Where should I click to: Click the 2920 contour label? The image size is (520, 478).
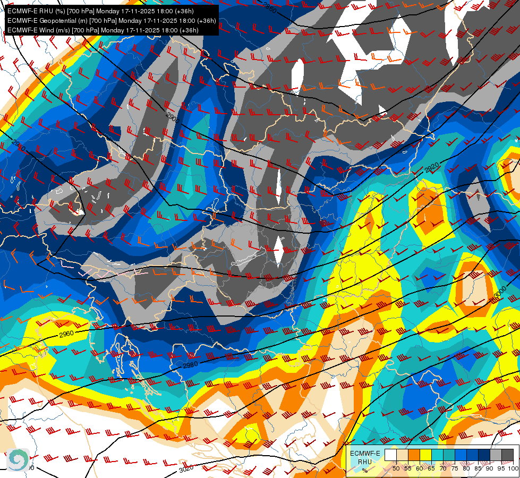432,167
